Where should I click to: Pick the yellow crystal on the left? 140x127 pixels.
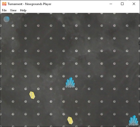pos(32,95)
